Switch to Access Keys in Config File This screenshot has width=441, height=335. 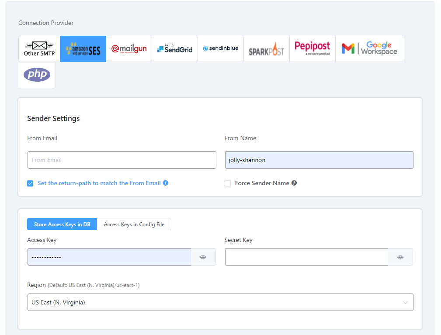(134, 224)
